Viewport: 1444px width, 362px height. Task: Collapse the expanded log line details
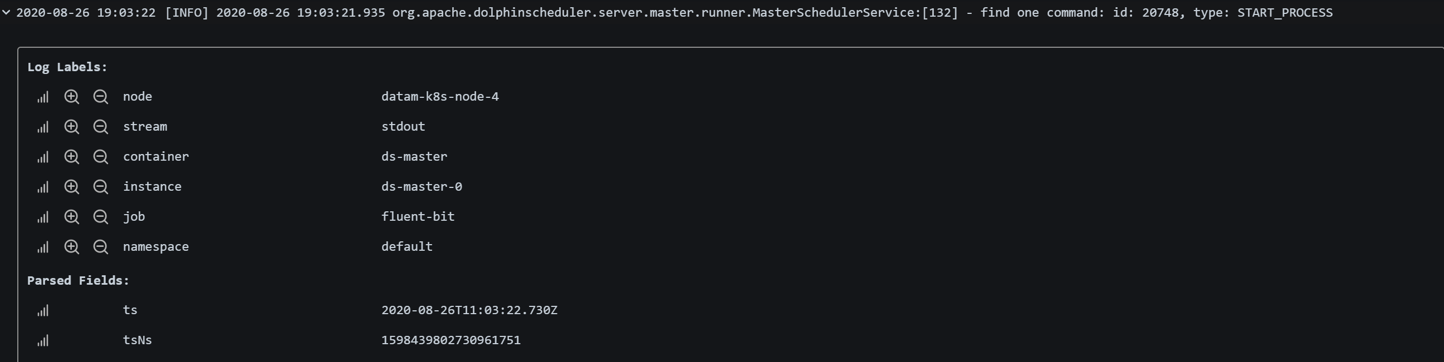coord(7,12)
